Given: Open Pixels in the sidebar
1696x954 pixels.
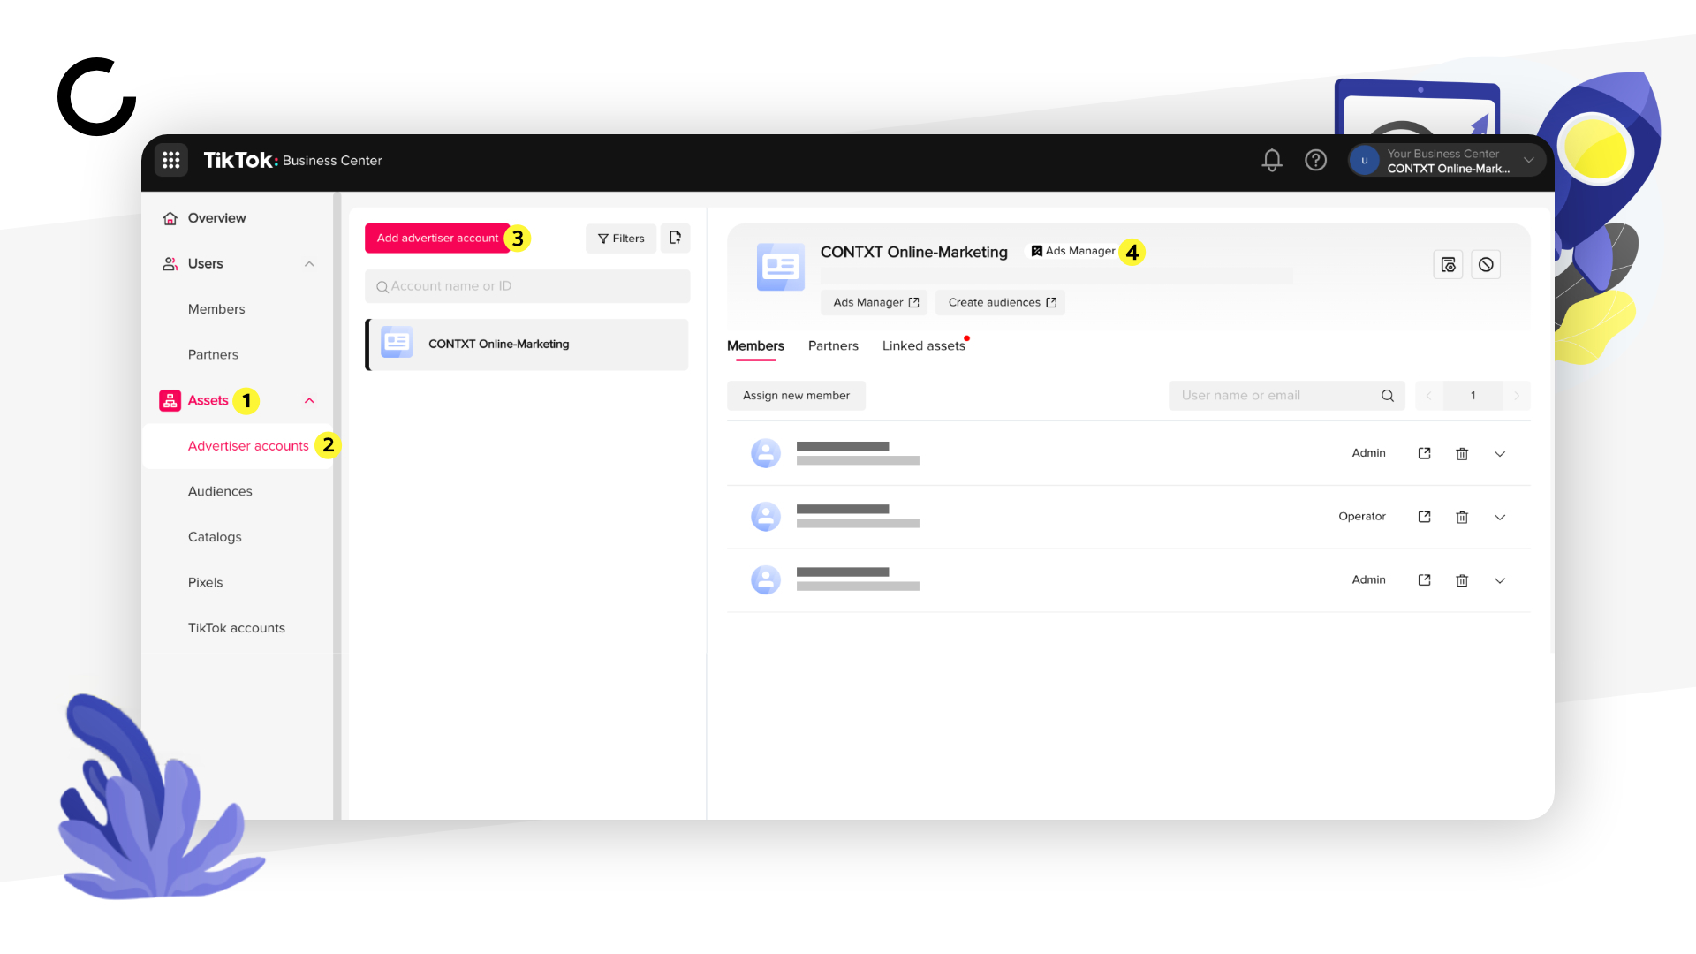Looking at the screenshot, I should [205, 583].
